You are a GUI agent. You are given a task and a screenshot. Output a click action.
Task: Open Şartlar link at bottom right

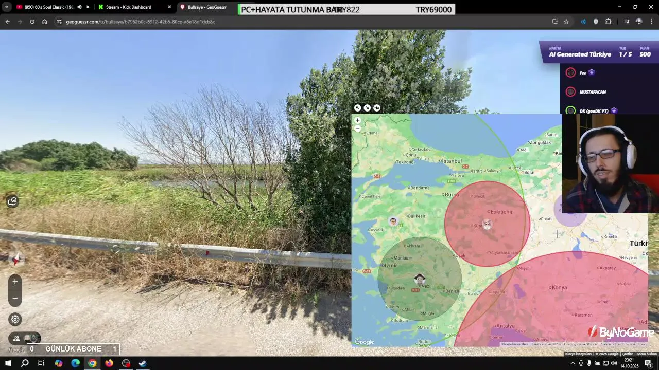(628, 354)
